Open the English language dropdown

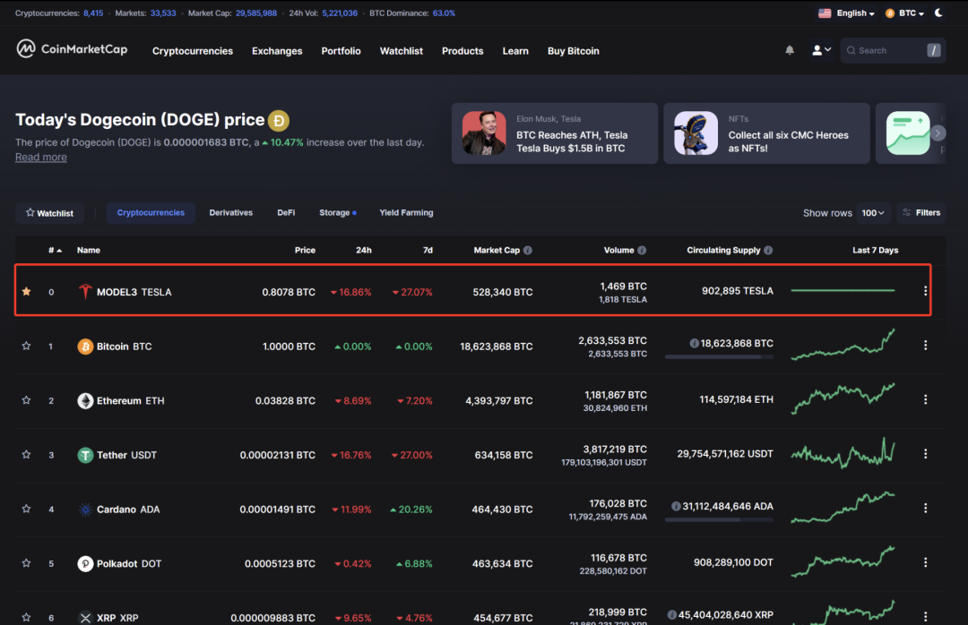(846, 13)
